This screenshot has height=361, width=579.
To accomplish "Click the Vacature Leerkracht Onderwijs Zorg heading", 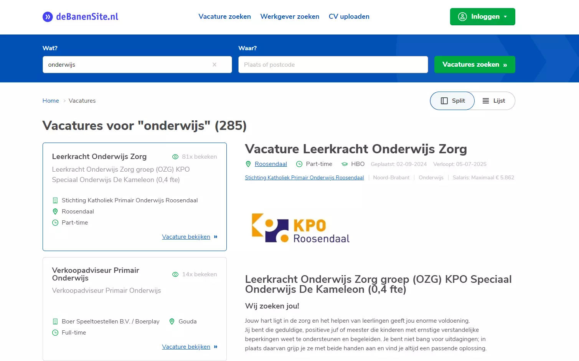I will click(356, 149).
